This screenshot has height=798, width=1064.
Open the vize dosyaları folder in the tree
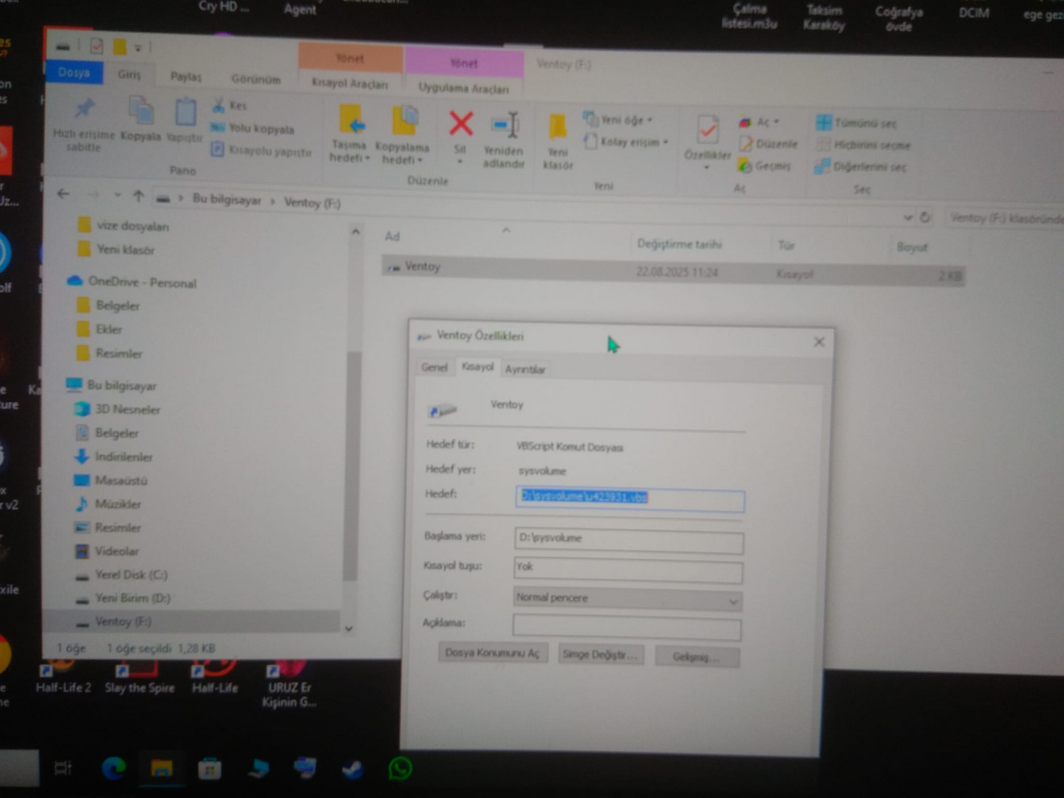click(x=124, y=225)
